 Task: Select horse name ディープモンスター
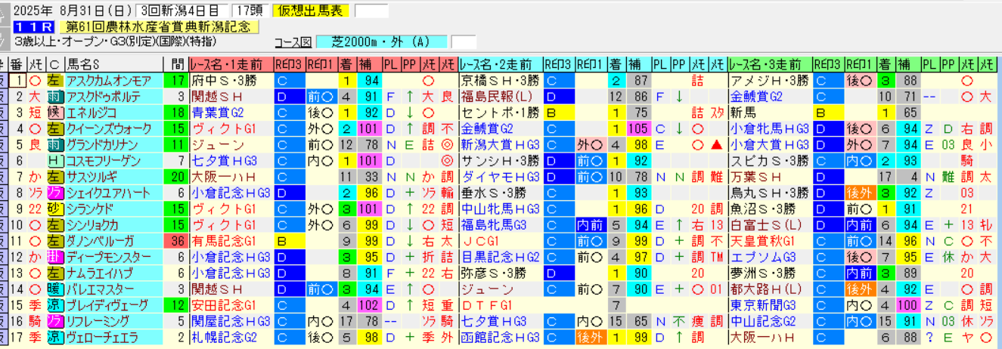point(115,257)
